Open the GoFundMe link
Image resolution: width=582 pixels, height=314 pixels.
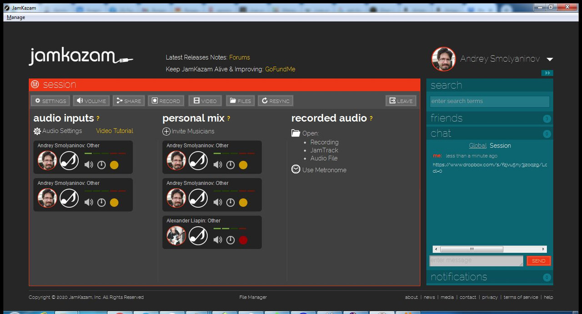(280, 69)
